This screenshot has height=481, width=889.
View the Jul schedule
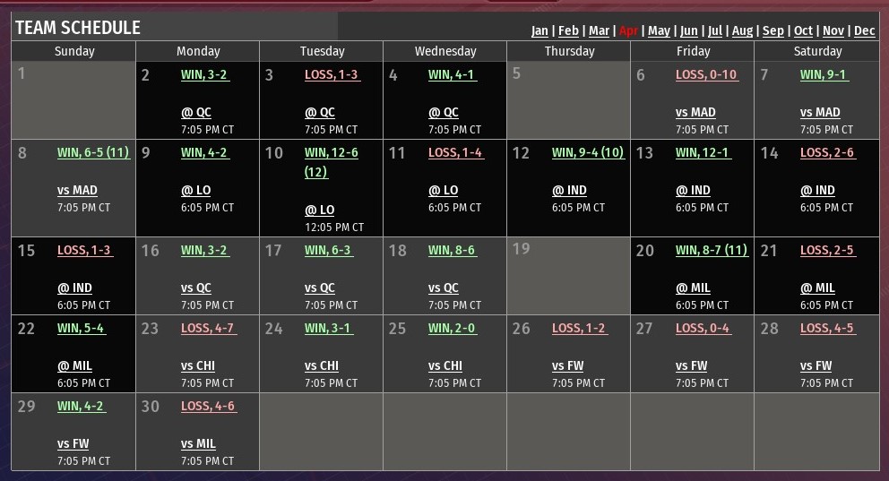tap(715, 30)
